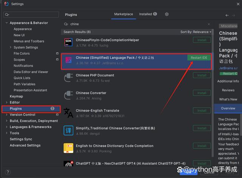Click the Chinese Language Pack plugin icon
This screenshot has width=242, height=178.
pyautogui.click(x=68, y=60)
